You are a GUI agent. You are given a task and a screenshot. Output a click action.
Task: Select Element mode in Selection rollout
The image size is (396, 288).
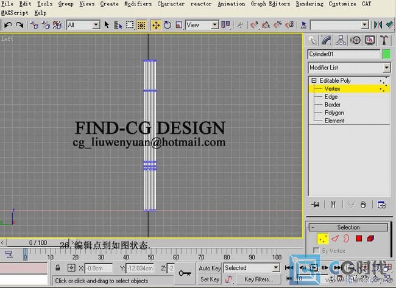371,239
